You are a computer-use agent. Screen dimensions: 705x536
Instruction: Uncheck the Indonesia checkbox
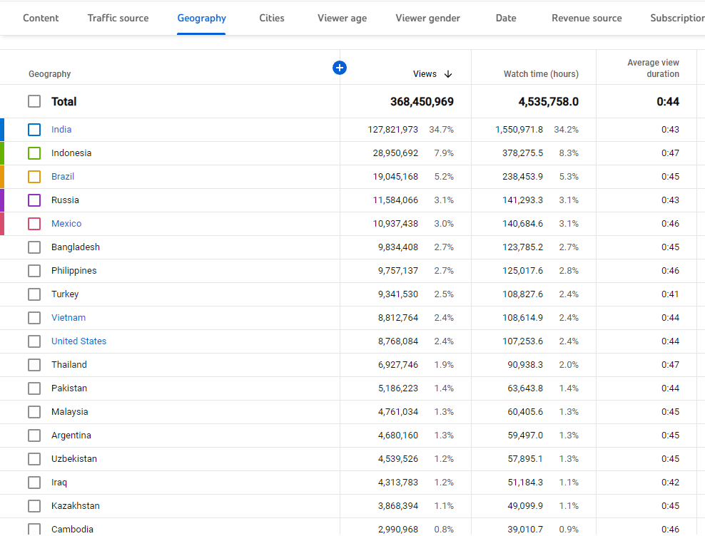(34, 153)
